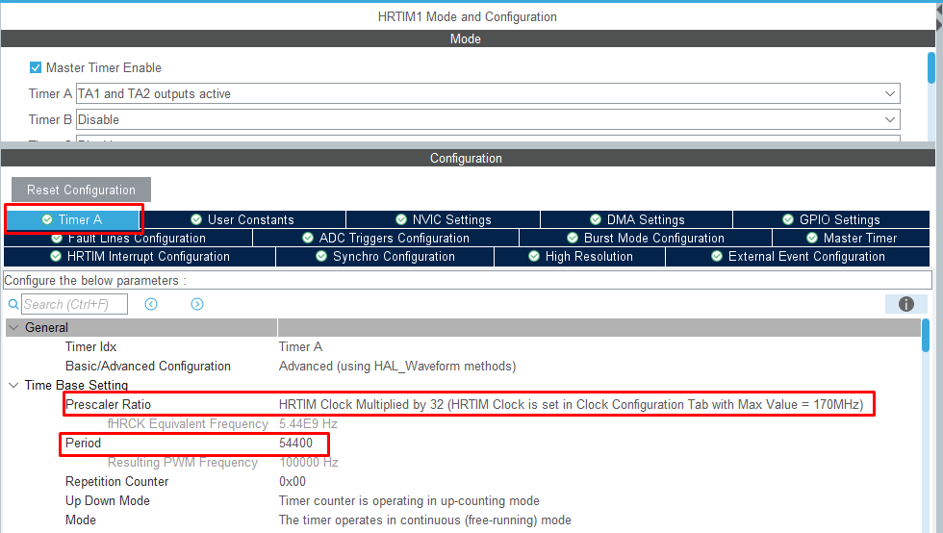Click the Period parameter label
Screen dimensions: 943x533
click(83, 444)
